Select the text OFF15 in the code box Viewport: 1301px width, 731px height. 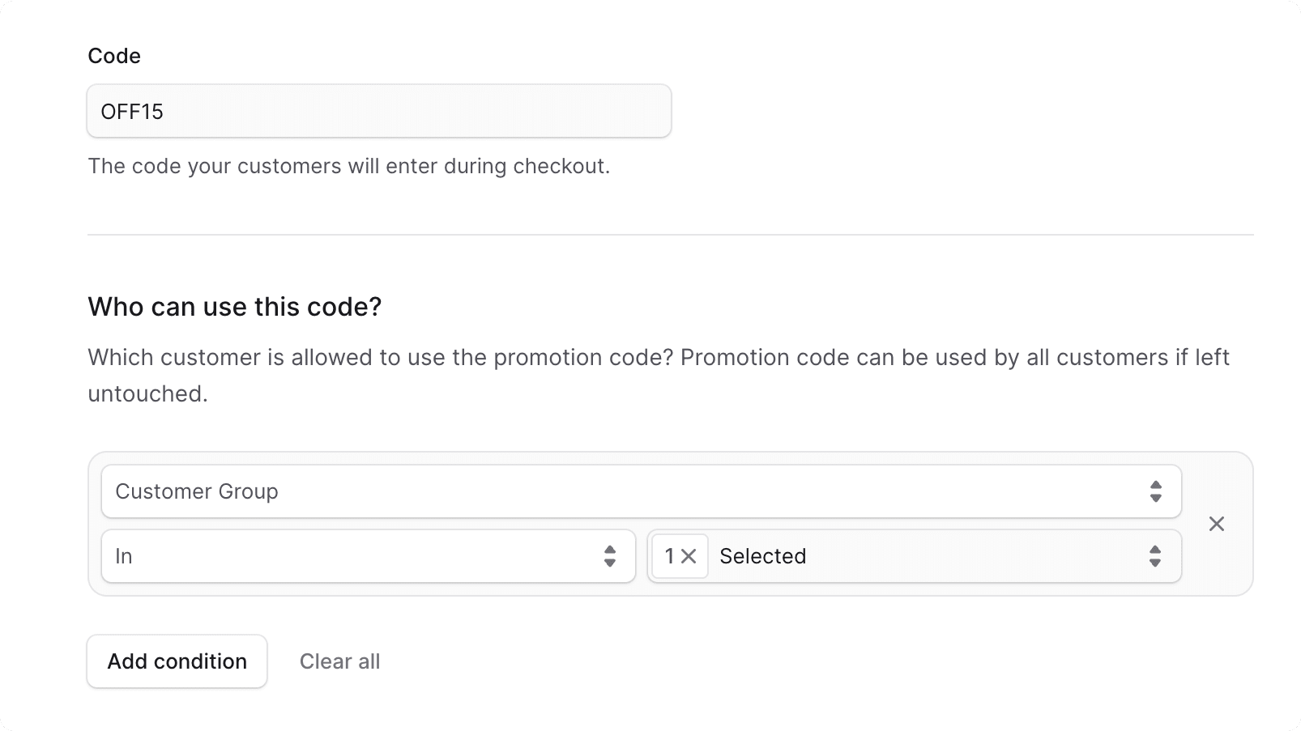point(132,112)
